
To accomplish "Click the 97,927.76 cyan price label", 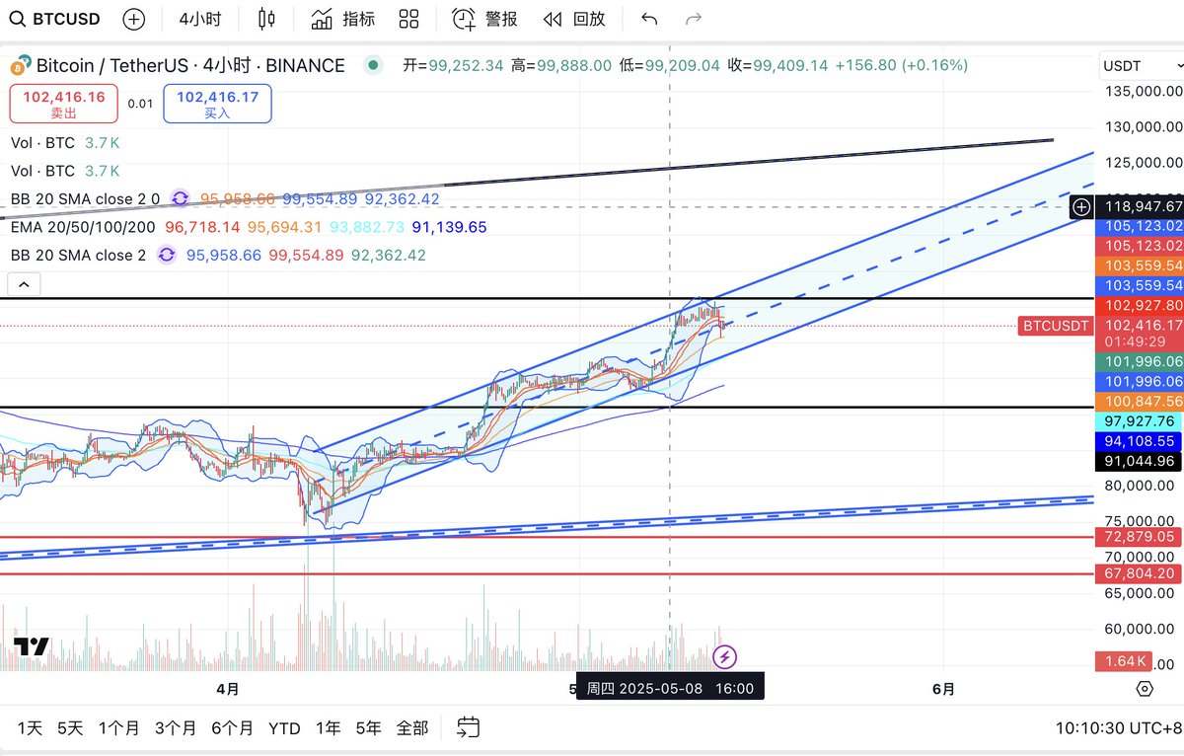I will 1139,421.
